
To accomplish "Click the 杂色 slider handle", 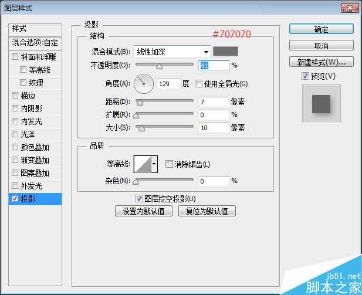I will pyautogui.click(x=136, y=182).
